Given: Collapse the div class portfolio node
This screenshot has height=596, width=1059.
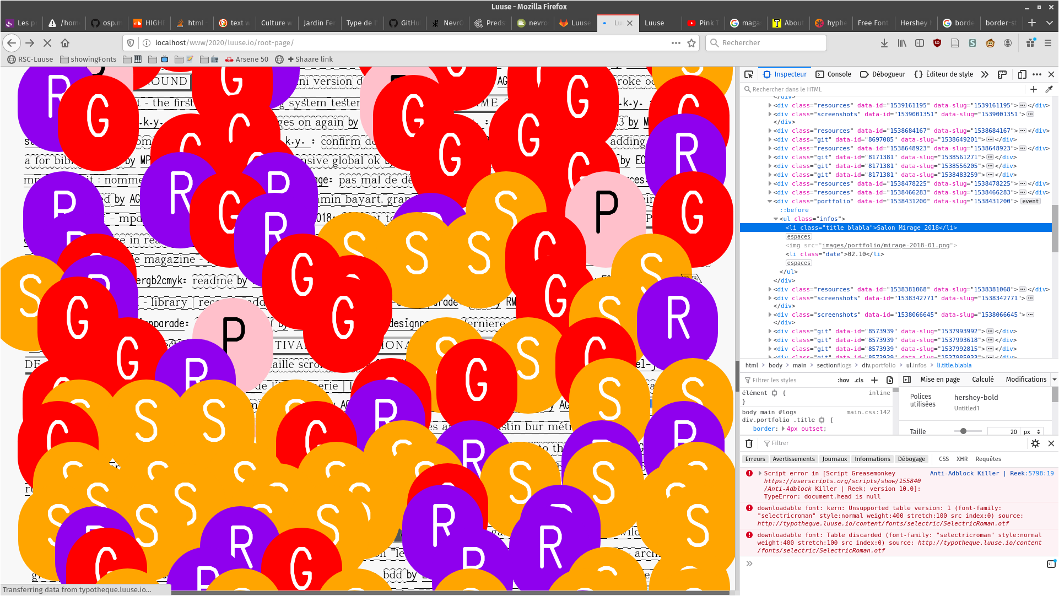Looking at the screenshot, I should (x=770, y=202).
